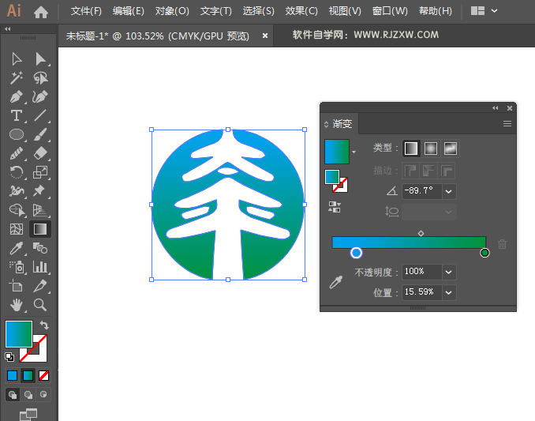The image size is (535, 421).
Task: Choose the Lasso tool
Action: coord(40,78)
